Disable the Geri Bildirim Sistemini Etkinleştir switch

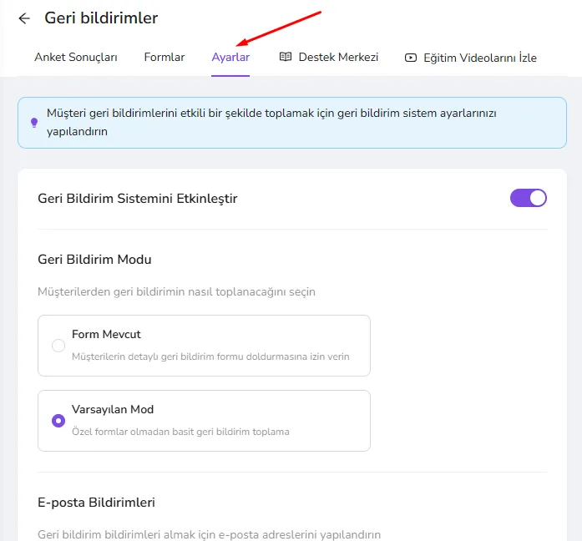tap(529, 198)
